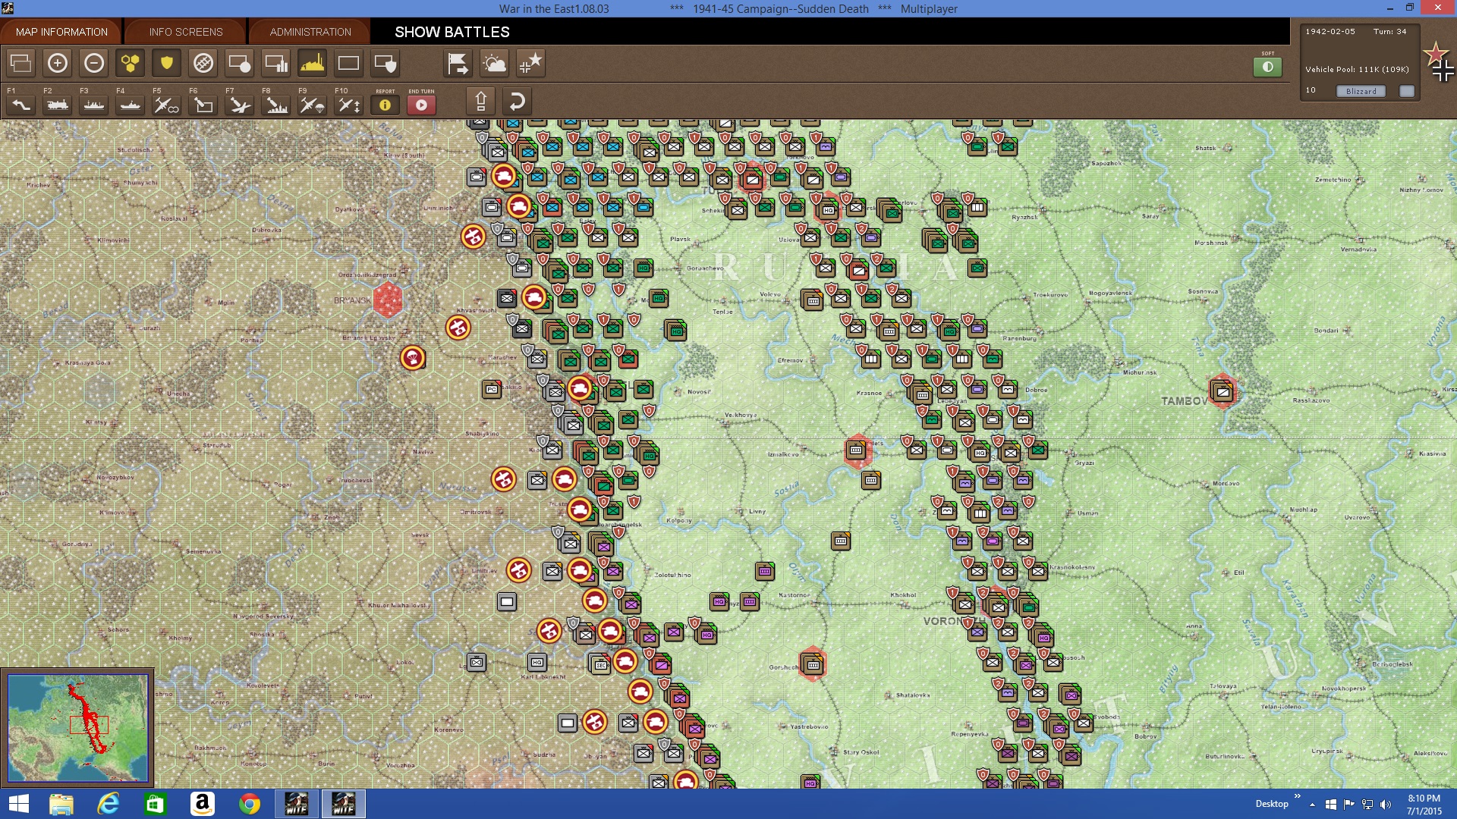
Task: Click the flag with arrow icon
Action: point(458,63)
